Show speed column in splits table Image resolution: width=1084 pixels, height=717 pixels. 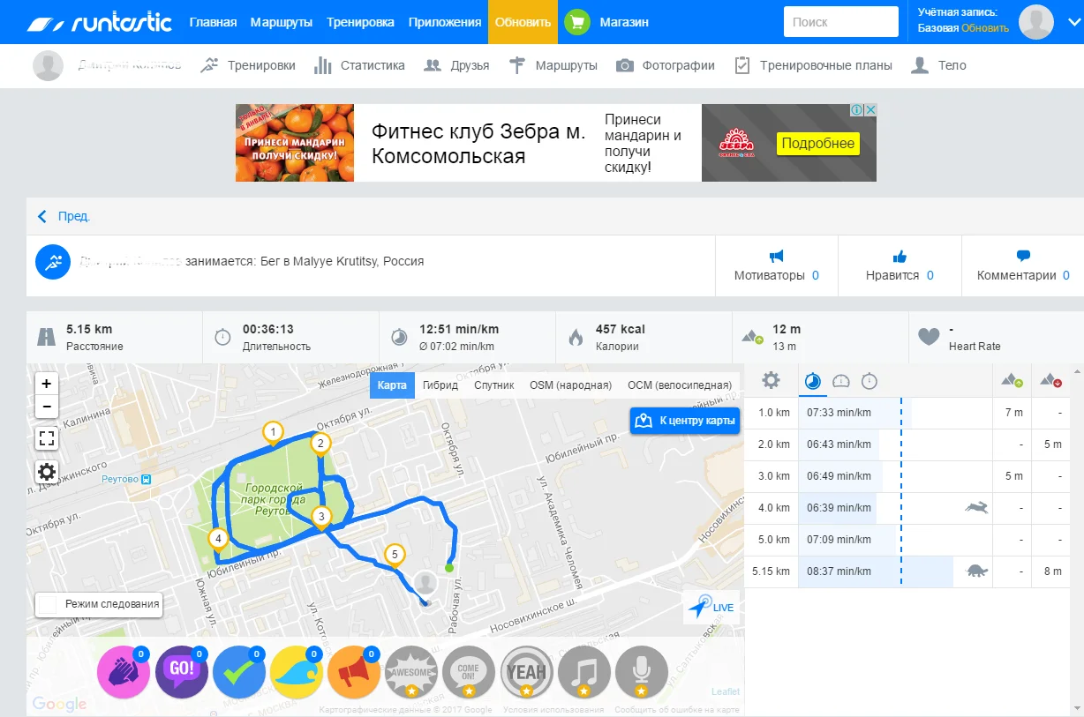(841, 381)
